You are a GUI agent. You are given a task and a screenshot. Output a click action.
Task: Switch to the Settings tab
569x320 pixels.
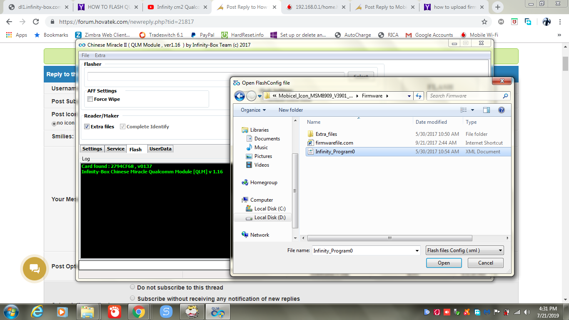tap(92, 149)
